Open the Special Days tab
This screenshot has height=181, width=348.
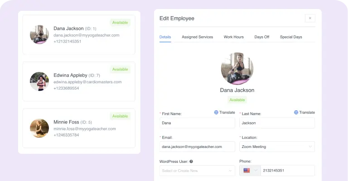pos(291,37)
